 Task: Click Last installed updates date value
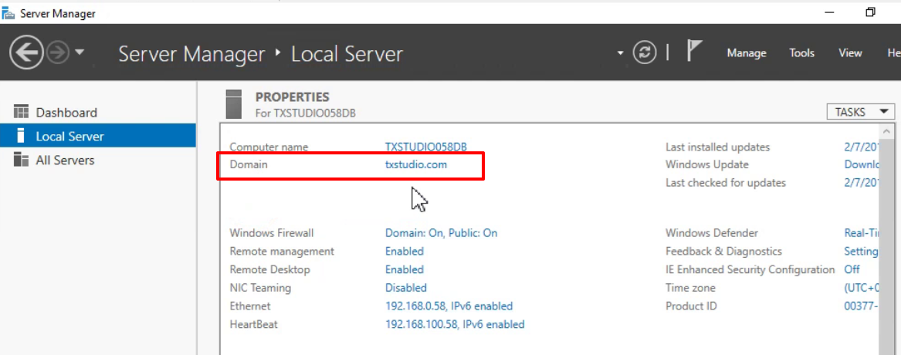(x=862, y=147)
